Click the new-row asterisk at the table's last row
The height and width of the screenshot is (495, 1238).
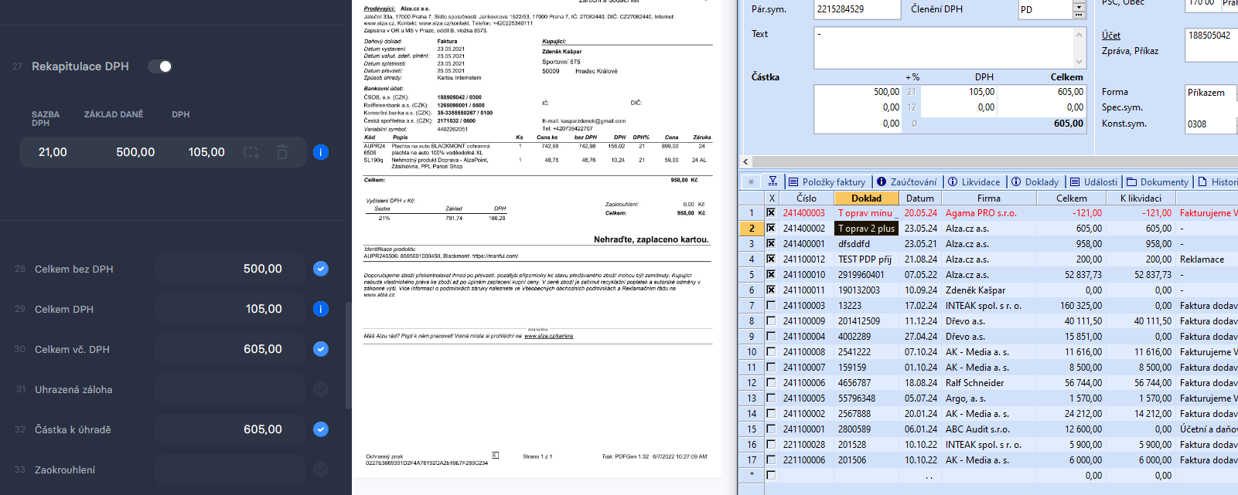point(751,476)
